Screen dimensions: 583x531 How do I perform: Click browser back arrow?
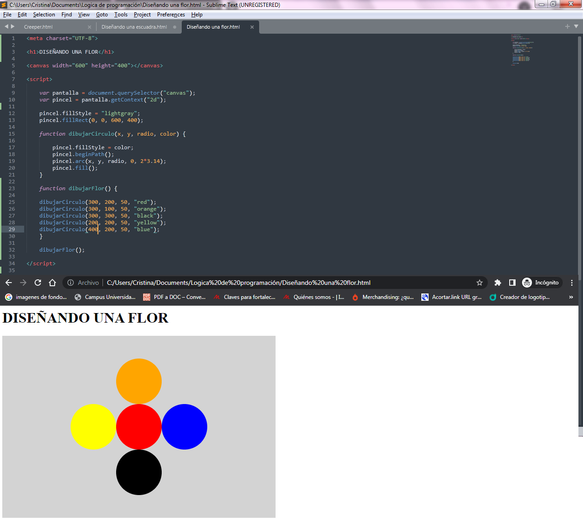9,283
